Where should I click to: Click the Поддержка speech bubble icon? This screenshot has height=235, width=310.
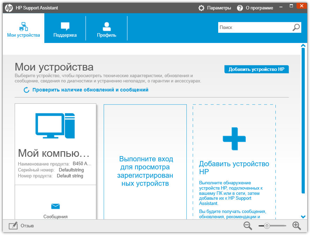(x=65, y=26)
